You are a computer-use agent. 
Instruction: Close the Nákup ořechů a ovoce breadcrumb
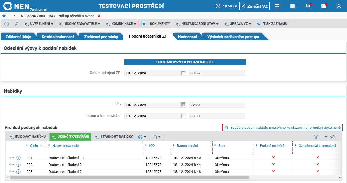point(99,16)
